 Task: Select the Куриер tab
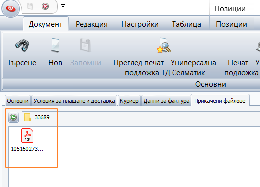(x=129, y=101)
